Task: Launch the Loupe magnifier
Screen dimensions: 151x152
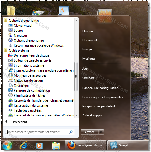Action: pos(18,31)
